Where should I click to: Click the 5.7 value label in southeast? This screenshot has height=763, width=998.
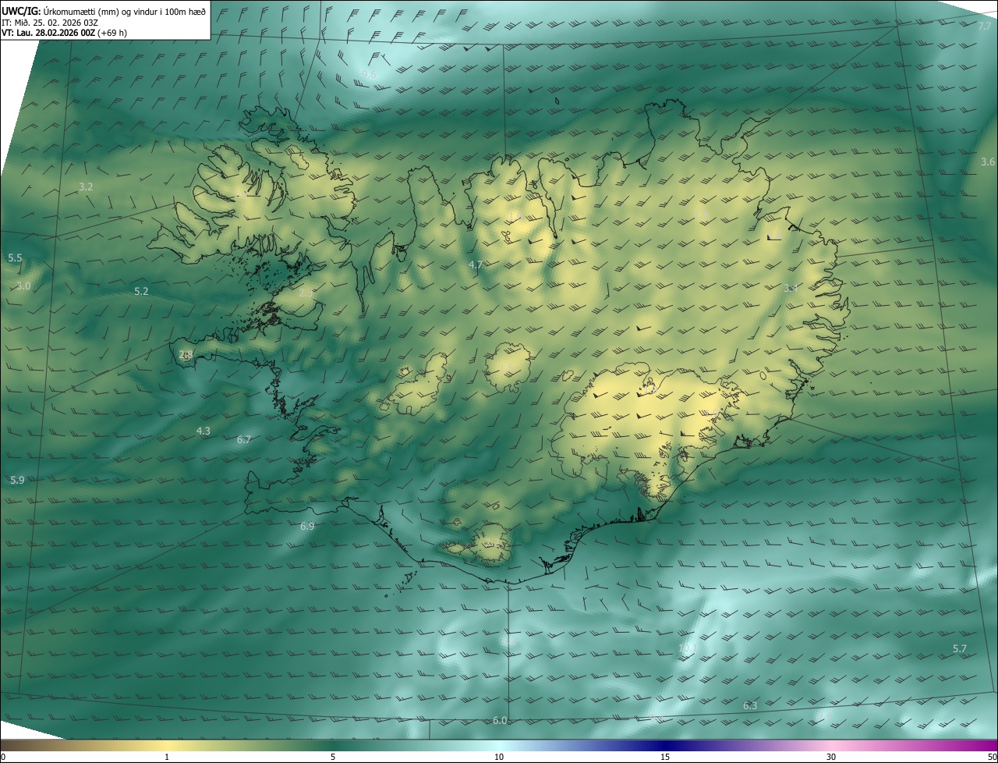click(960, 649)
